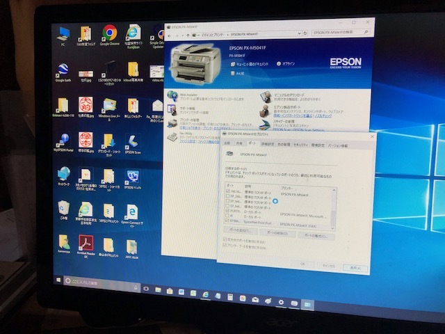Viewport: 445px width, 334px height.
Task: Toggle the EpsonNet Print Port checkbox
Action: click(x=227, y=220)
